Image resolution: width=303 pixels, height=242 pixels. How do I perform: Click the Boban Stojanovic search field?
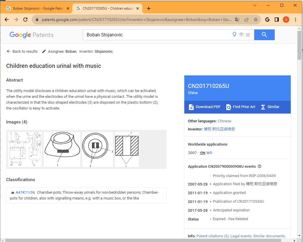click(157, 35)
